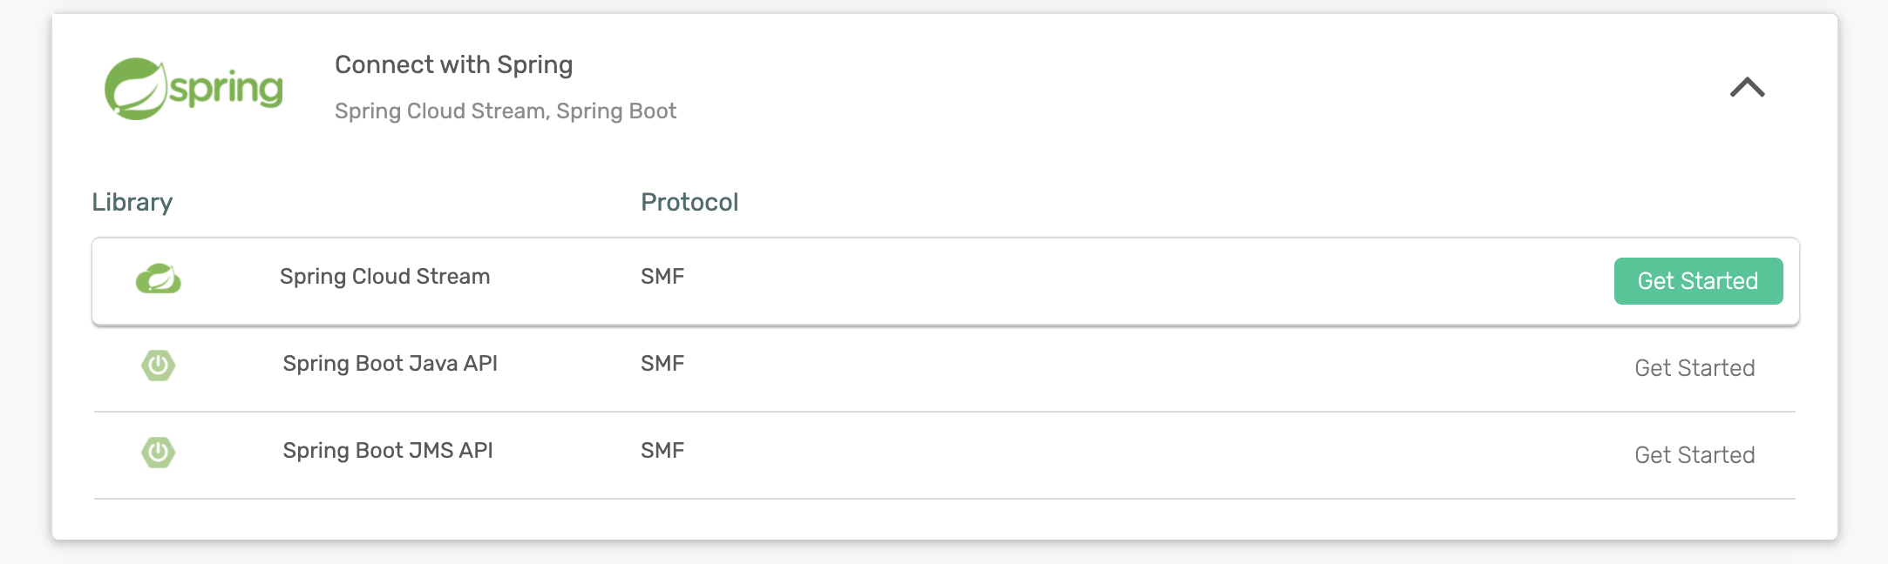
Task: Click the Spring Boot icon beside JMS API
Action: coord(160,452)
